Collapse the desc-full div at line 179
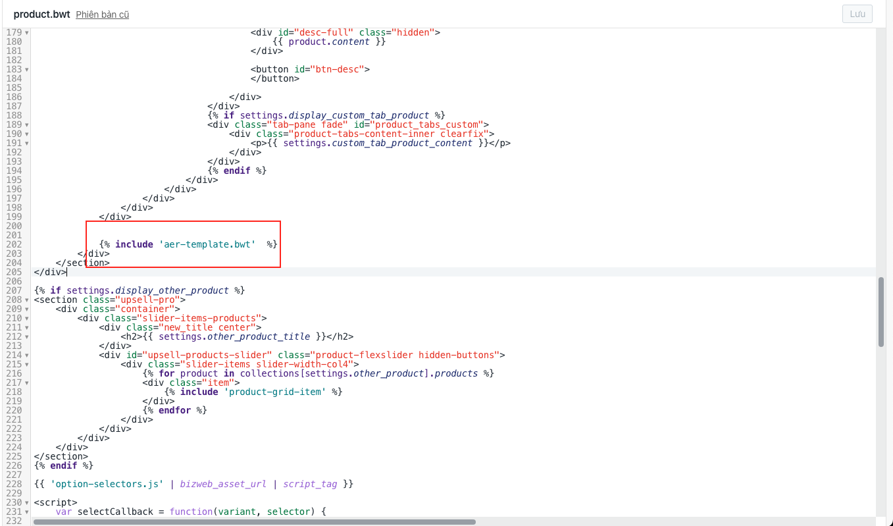Screen dimensions: 893x526 click(x=27, y=32)
